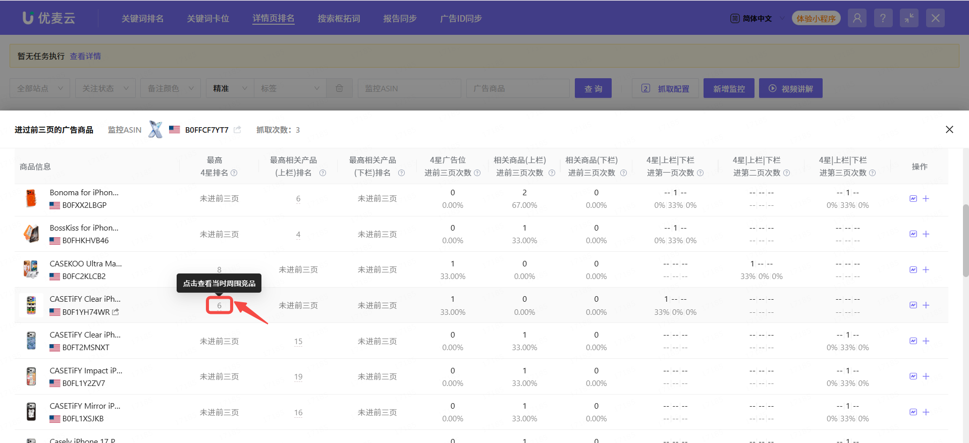
Task: Click the 查询 button
Action: tap(593, 88)
